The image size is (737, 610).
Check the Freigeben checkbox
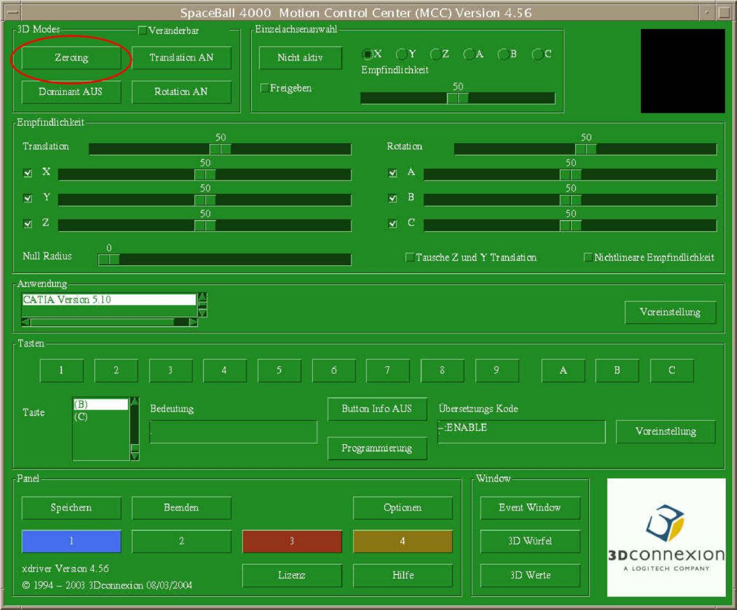pos(265,88)
